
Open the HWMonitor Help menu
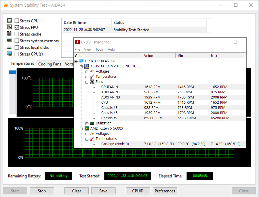(x=111, y=50)
